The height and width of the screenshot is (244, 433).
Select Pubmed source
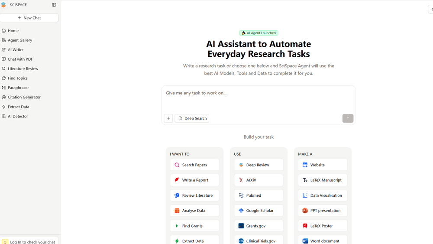(x=259, y=195)
